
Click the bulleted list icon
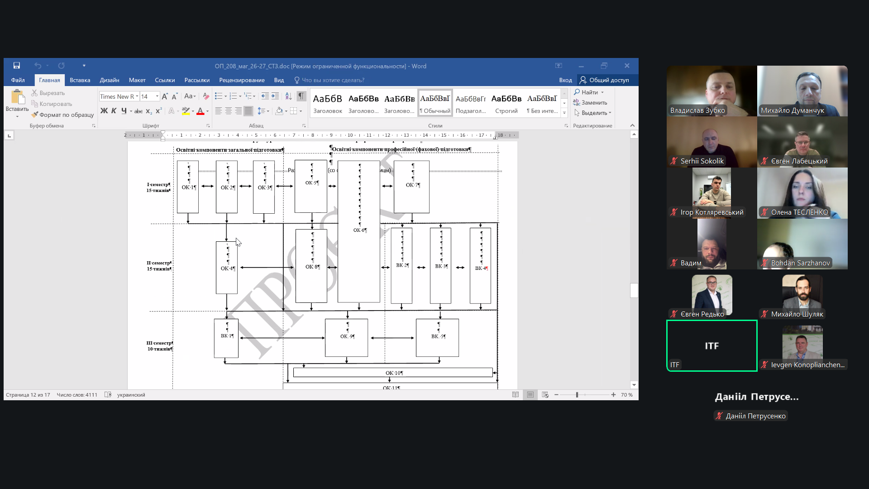218,96
